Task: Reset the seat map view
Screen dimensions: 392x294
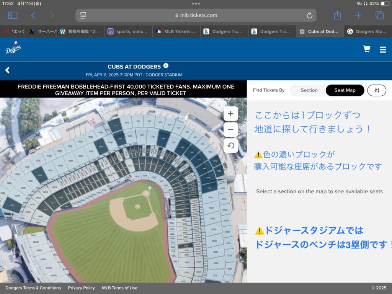Action: point(230,145)
